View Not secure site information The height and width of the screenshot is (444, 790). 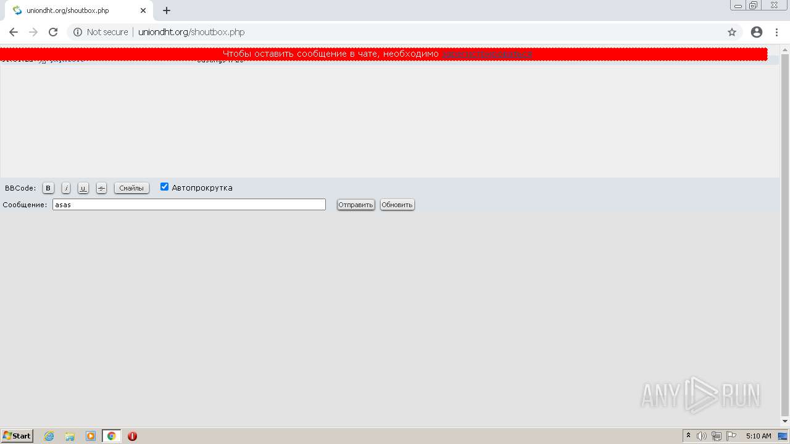coord(101,32)
